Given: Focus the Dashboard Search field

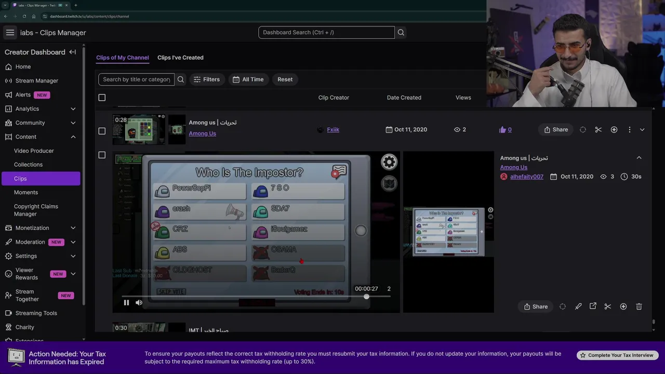Looking at the screenshot, I should tap(326, 32).
